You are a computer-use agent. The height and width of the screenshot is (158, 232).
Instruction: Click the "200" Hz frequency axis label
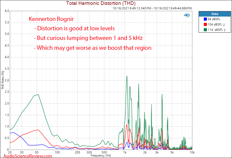click(77, 152)
